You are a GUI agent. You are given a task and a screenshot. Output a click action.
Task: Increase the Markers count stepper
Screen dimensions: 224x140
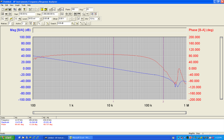click(x=13, y=23)
